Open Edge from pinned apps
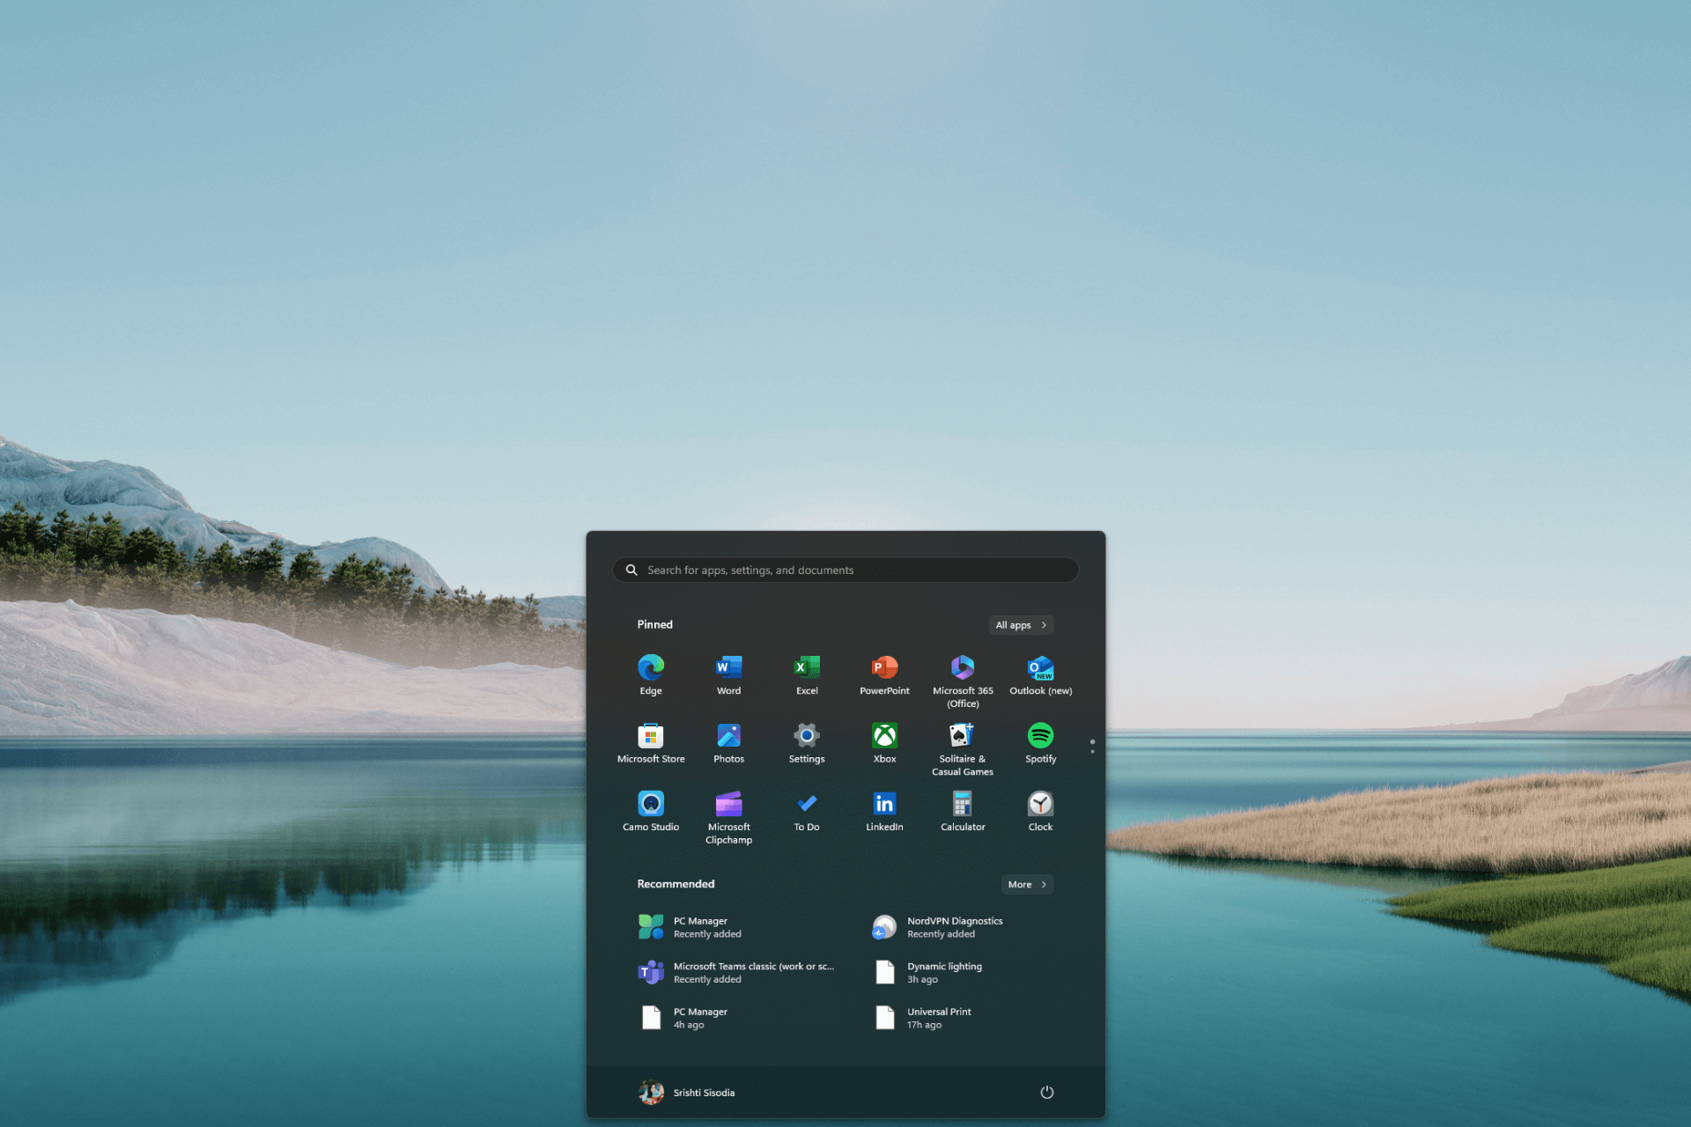The width and height of the screenshot is (1691, 1127). (651, 675)
